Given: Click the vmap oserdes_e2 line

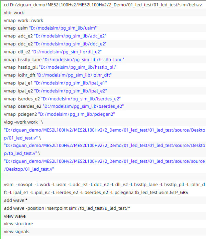Looking at the screenshot, I should 64,106.
